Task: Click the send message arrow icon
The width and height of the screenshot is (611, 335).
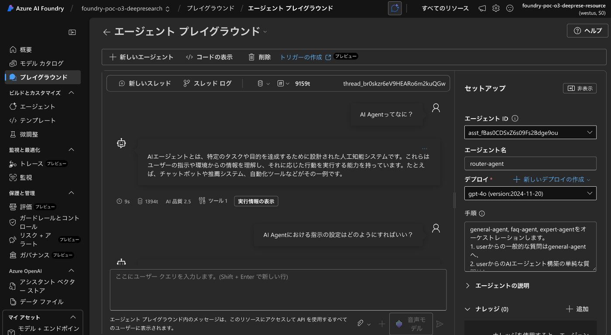Action: 440,324
